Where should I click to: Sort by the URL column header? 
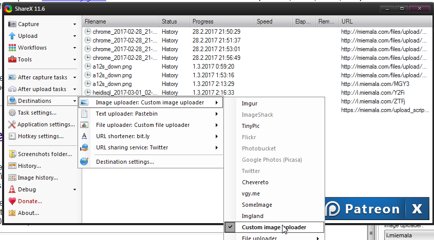pyautogui.click(x=385, y=21)
